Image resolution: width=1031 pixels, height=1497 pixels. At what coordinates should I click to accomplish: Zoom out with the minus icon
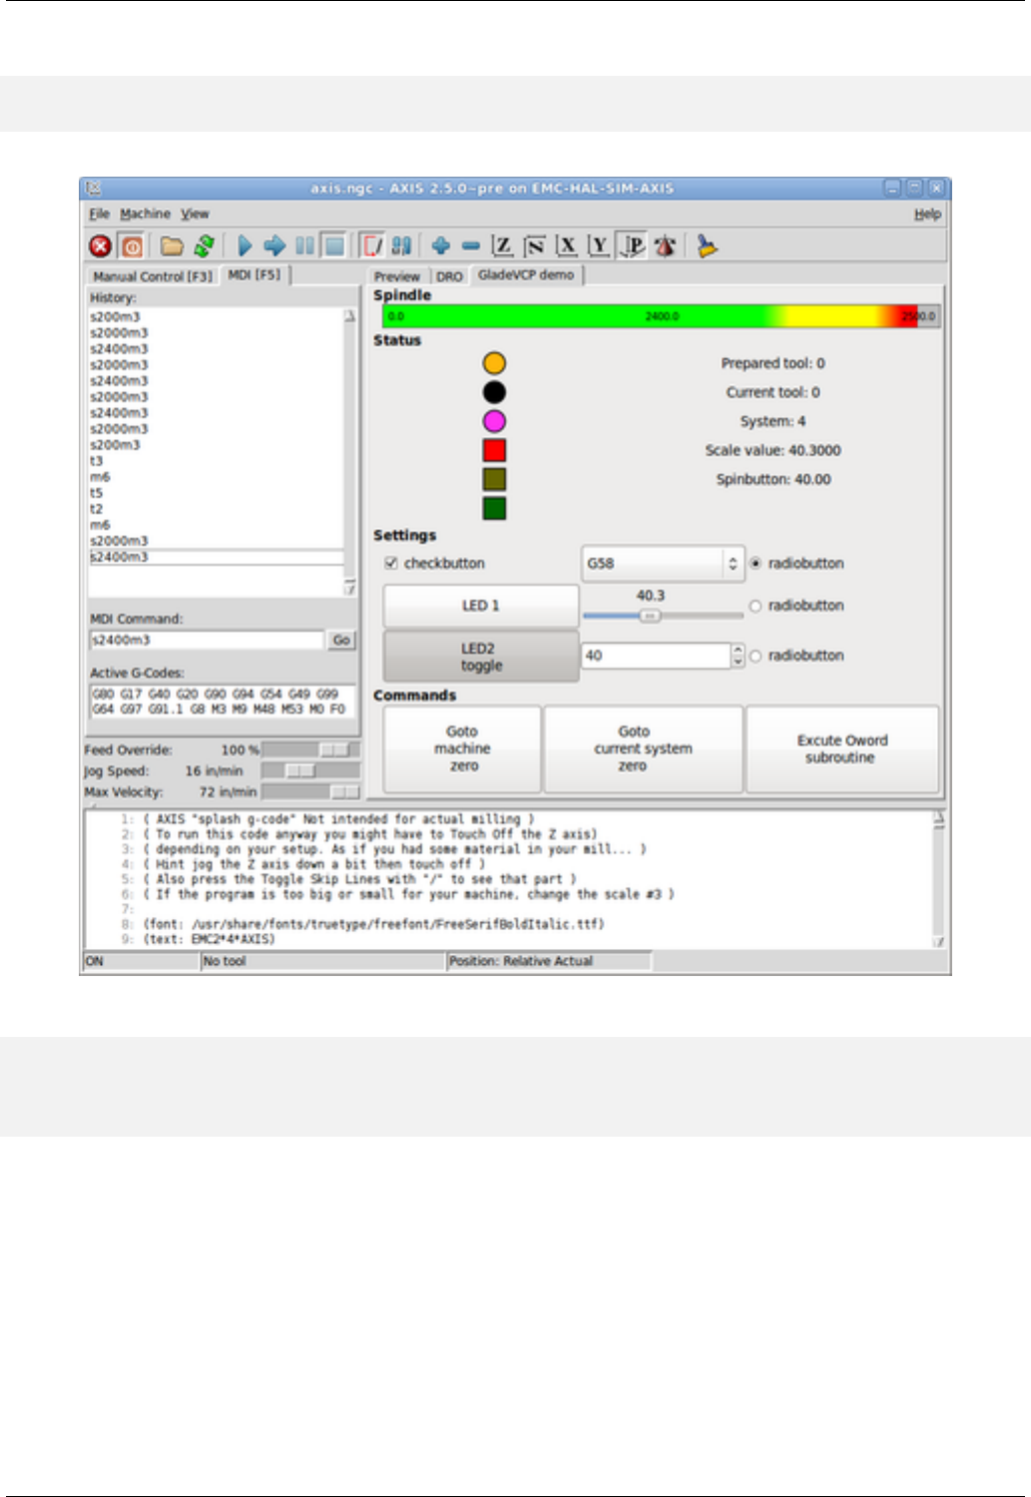pos(471,246)
